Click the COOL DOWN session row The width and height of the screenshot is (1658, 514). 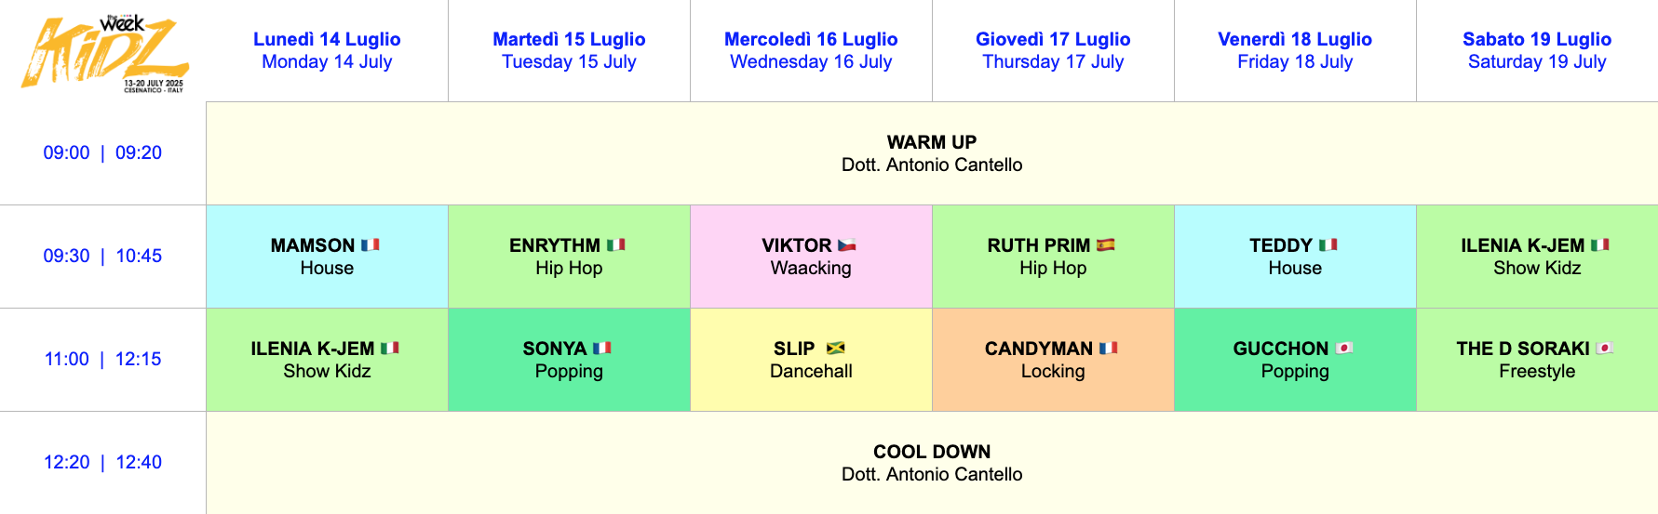[932, 463]
